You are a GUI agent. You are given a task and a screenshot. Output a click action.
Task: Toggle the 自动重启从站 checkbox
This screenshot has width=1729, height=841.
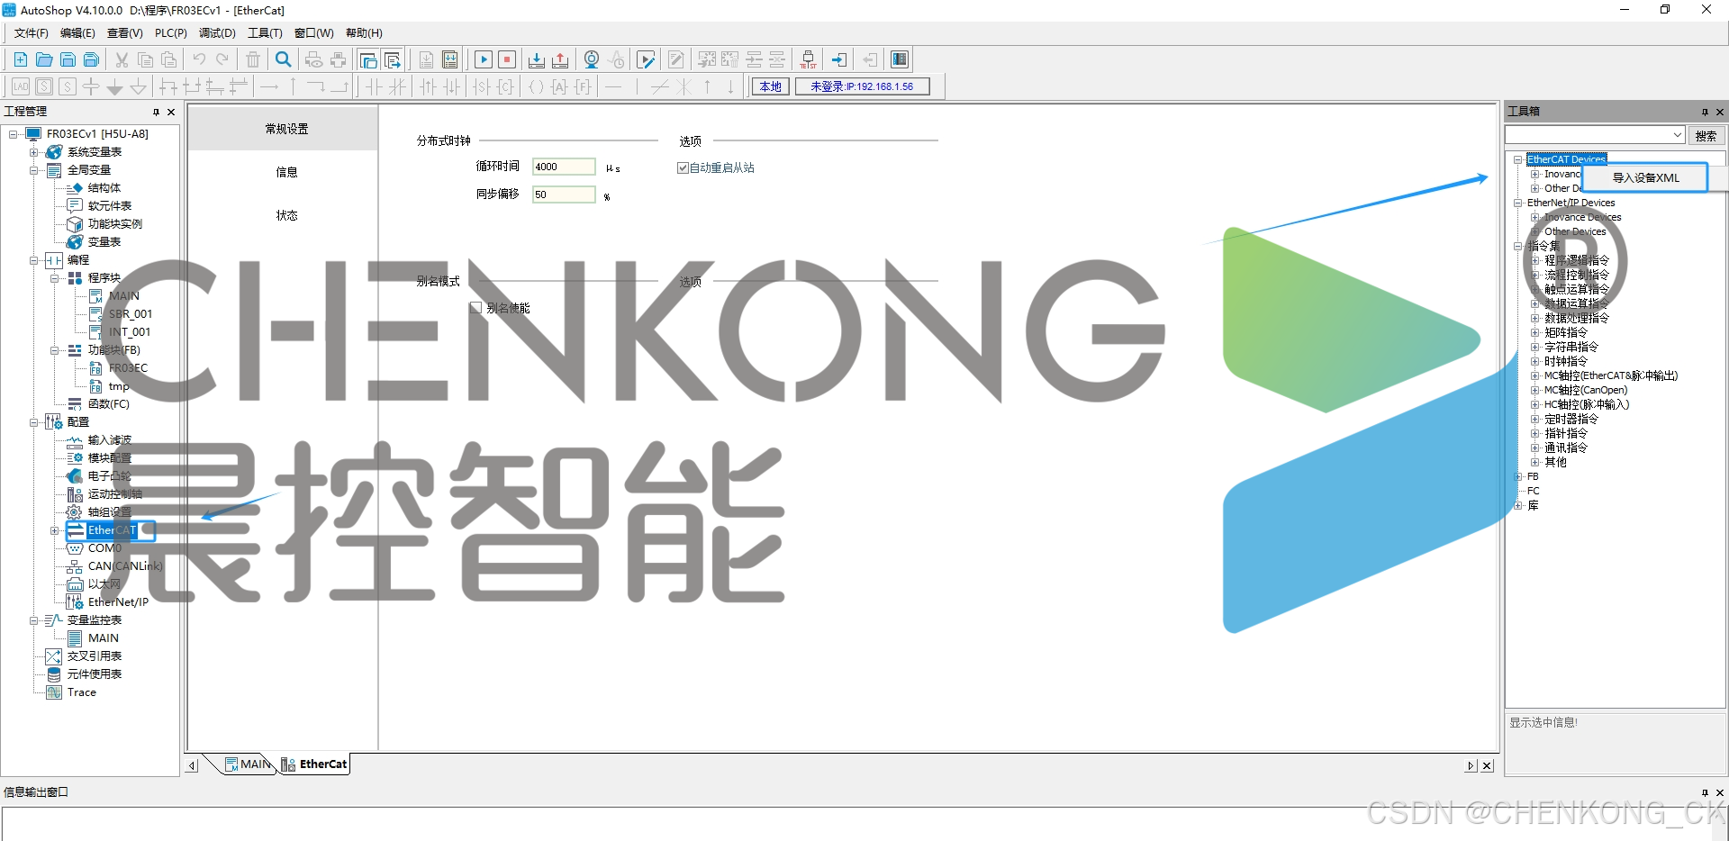pos(683,167)
